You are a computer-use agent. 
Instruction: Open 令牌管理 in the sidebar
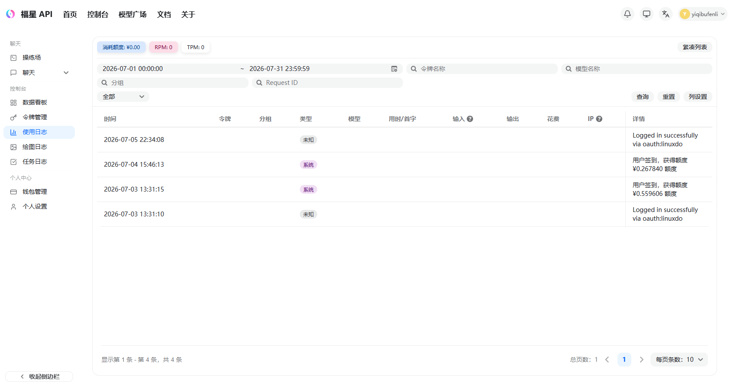[x=39, y=117]
